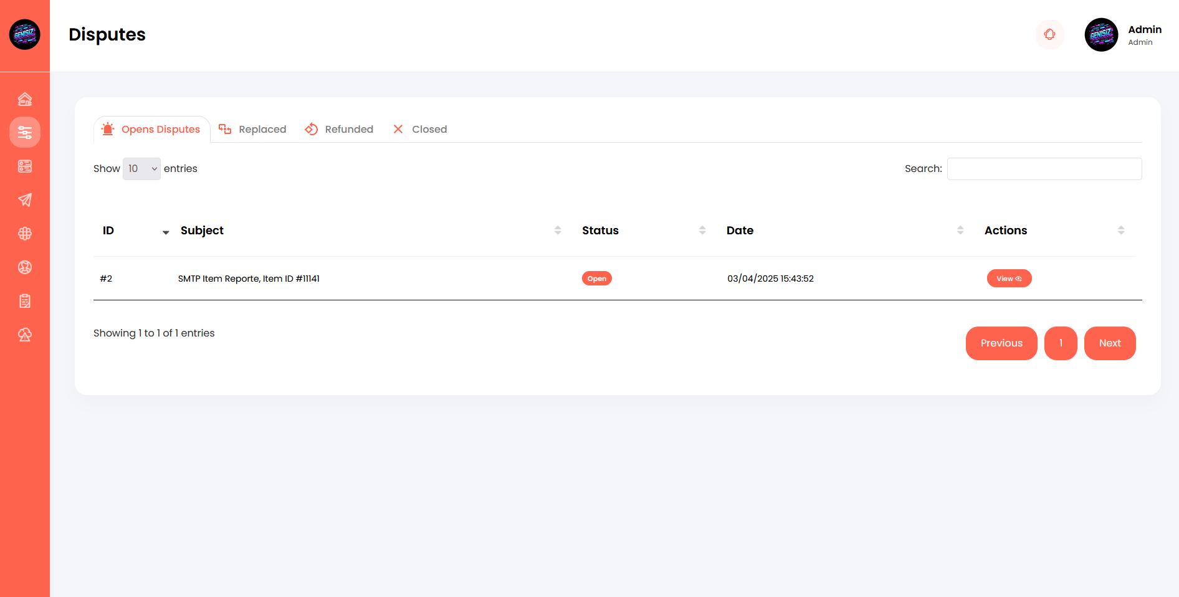Open the globe grid sidebar icon
This screenshot has height=597, width=1179.
25,234
